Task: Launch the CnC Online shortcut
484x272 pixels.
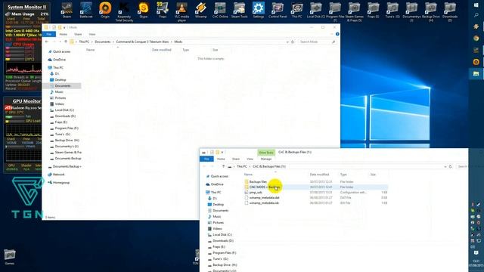Action: tap(220, 10)
